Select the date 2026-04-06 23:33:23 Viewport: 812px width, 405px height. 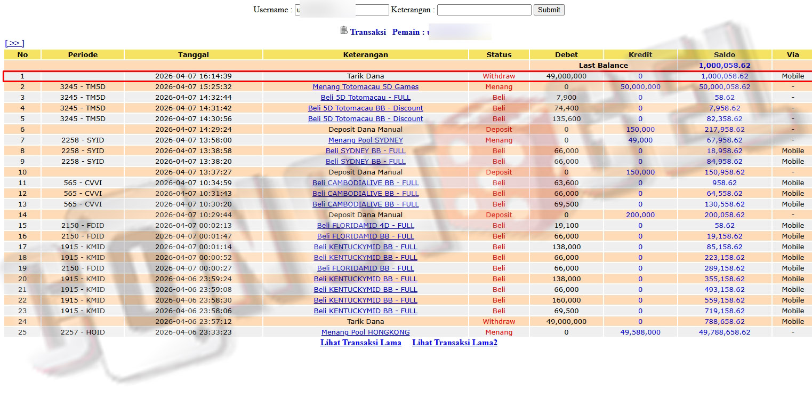coord(194,332)
